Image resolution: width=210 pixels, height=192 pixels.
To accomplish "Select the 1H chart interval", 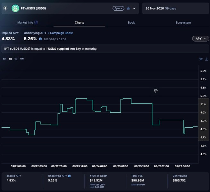I will [x=10, y=59].
